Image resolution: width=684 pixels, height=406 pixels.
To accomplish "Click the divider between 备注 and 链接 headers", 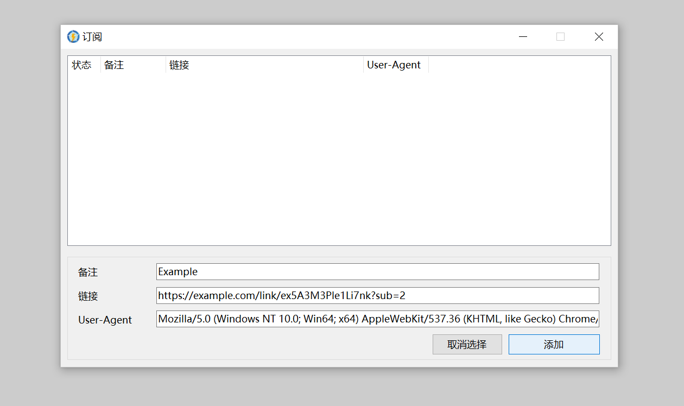I will pos(166,65).
